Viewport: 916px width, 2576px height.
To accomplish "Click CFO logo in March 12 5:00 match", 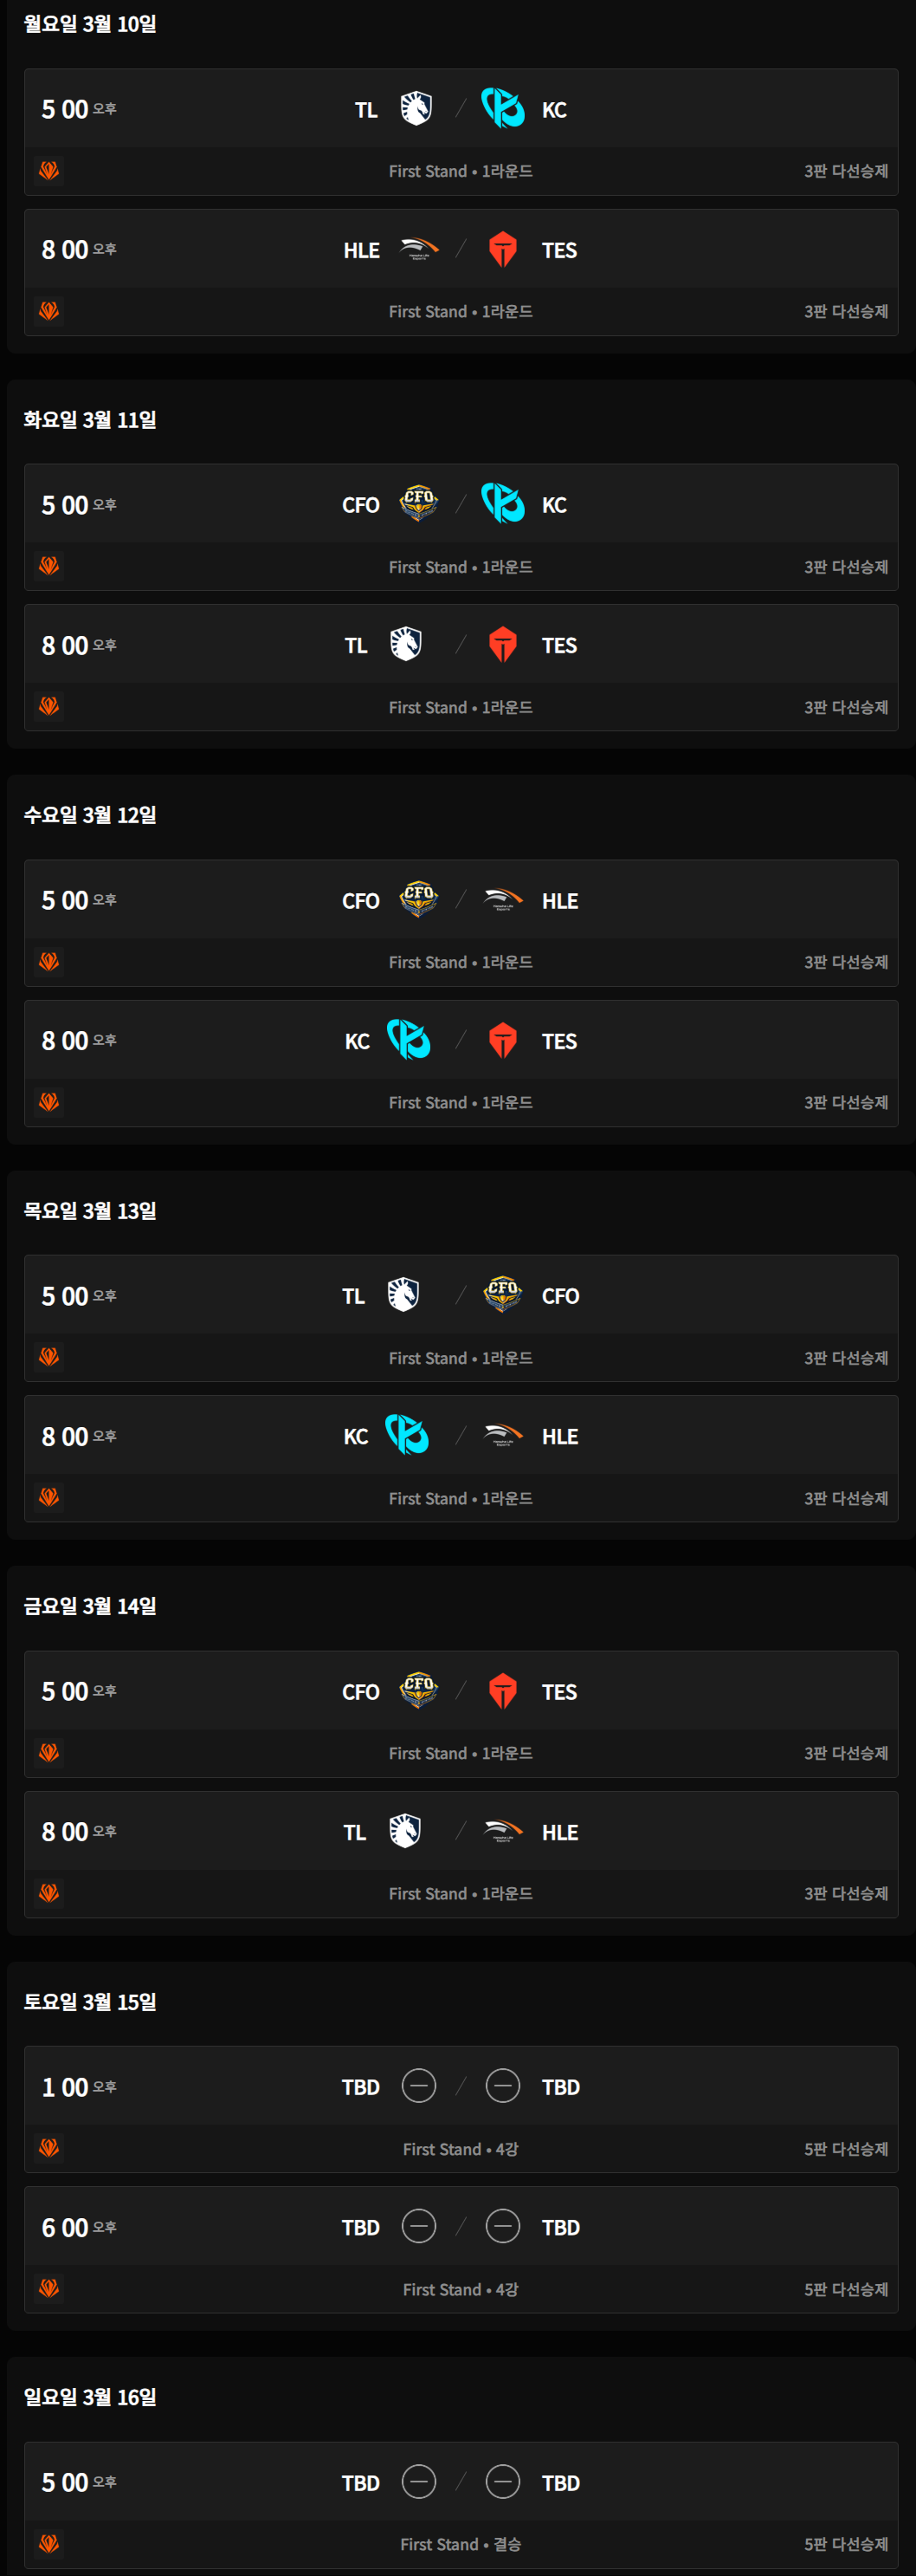I will point(418,898).
